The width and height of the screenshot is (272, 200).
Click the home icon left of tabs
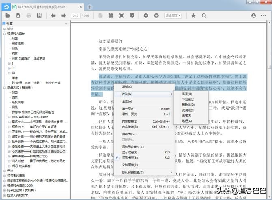[x=6, y=7]
